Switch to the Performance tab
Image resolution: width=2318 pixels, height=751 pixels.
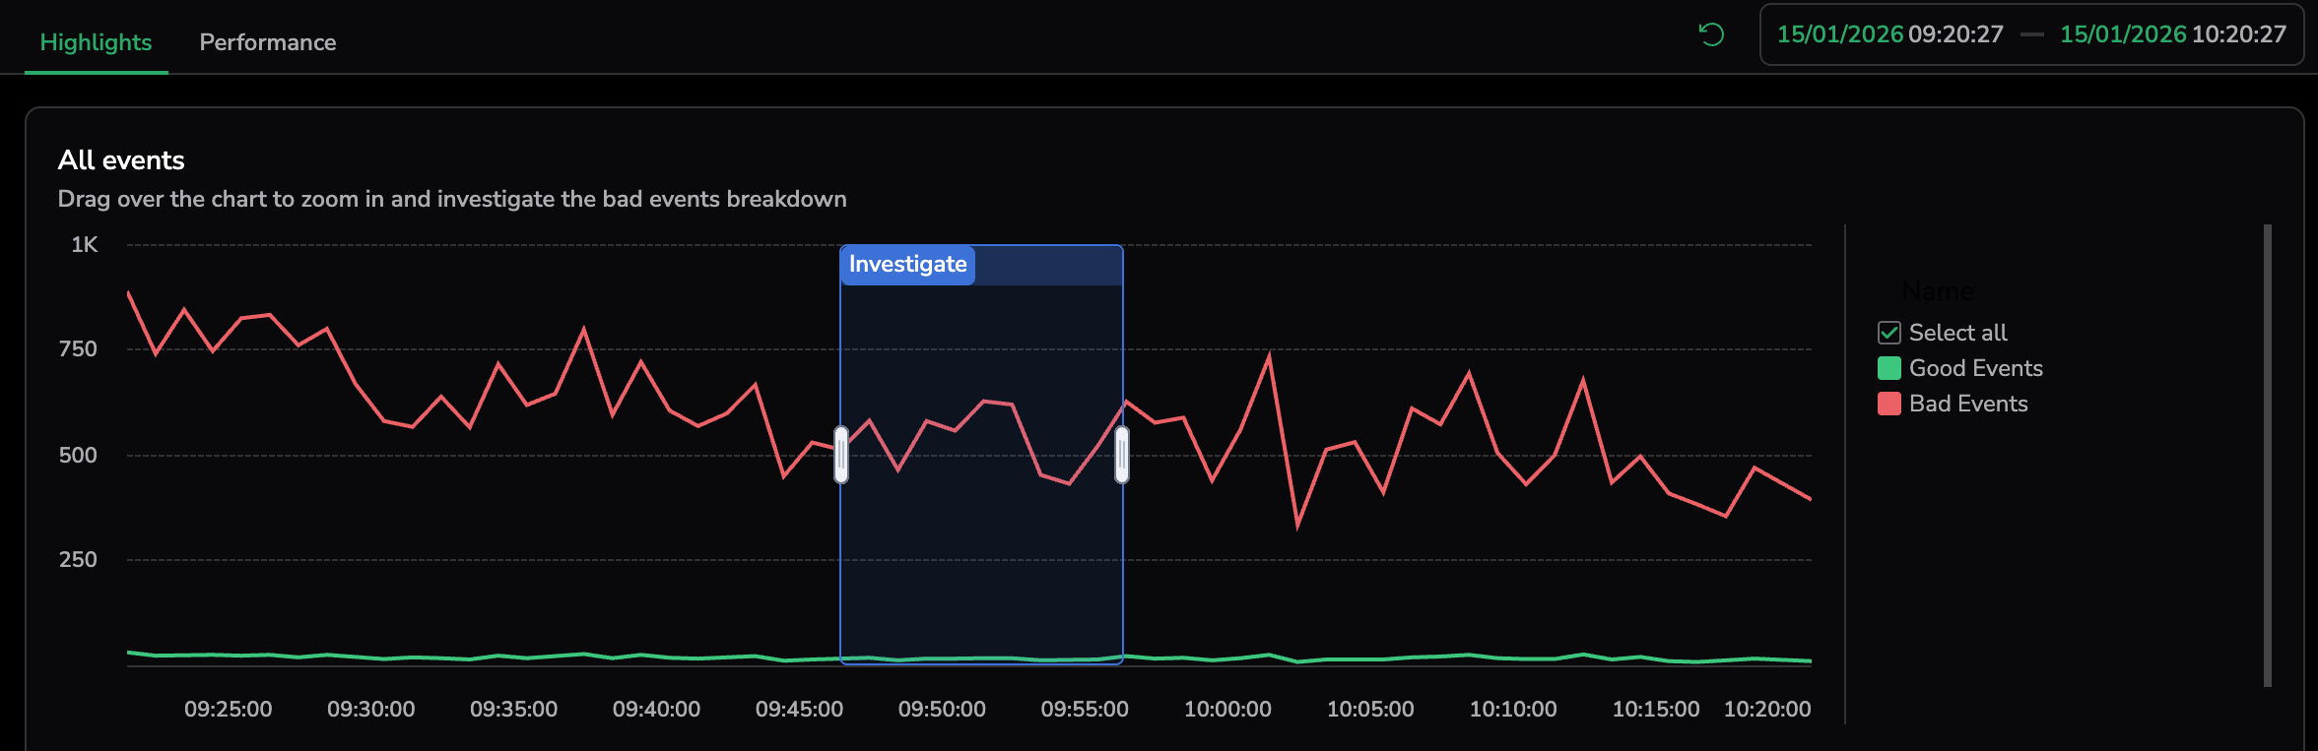click(267, 42)
